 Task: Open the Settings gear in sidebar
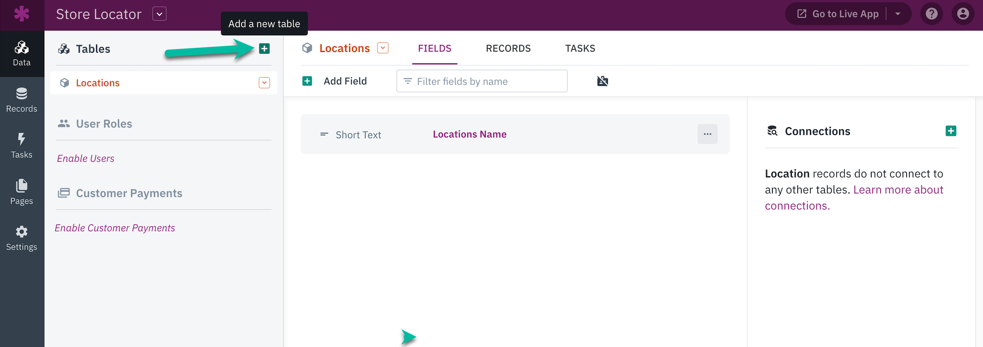[22, 238]
